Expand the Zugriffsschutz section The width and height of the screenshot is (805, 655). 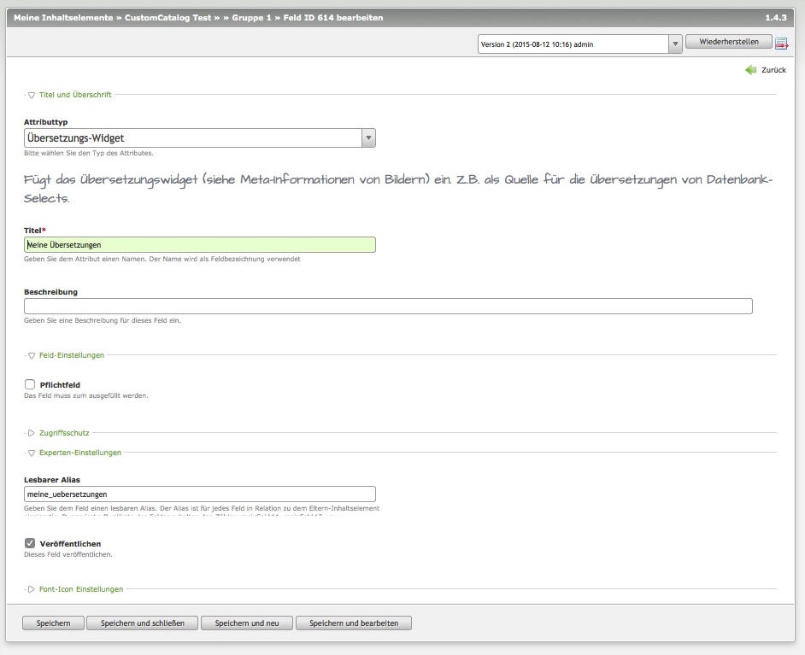[63, 433]
